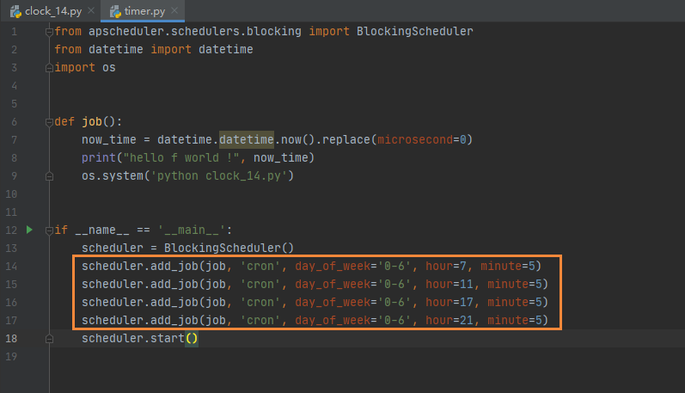Click 'BlockingScheduler' in the import line
Screen dimensions: 685x393
pos(414,32)
